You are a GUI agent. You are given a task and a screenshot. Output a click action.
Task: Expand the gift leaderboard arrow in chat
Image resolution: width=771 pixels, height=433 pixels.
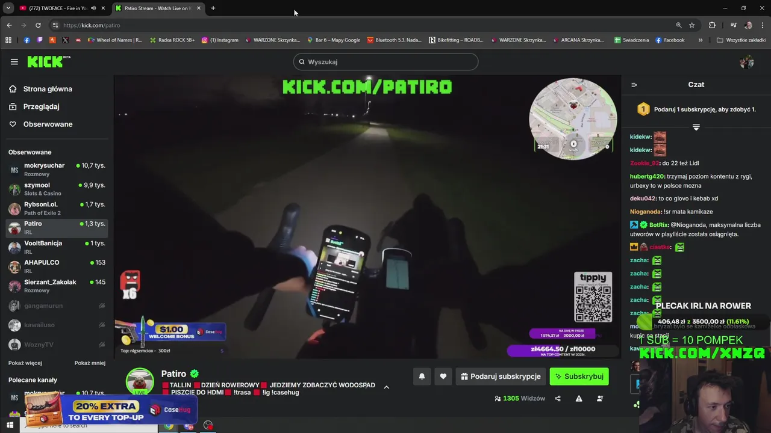(x=696, y=127)
